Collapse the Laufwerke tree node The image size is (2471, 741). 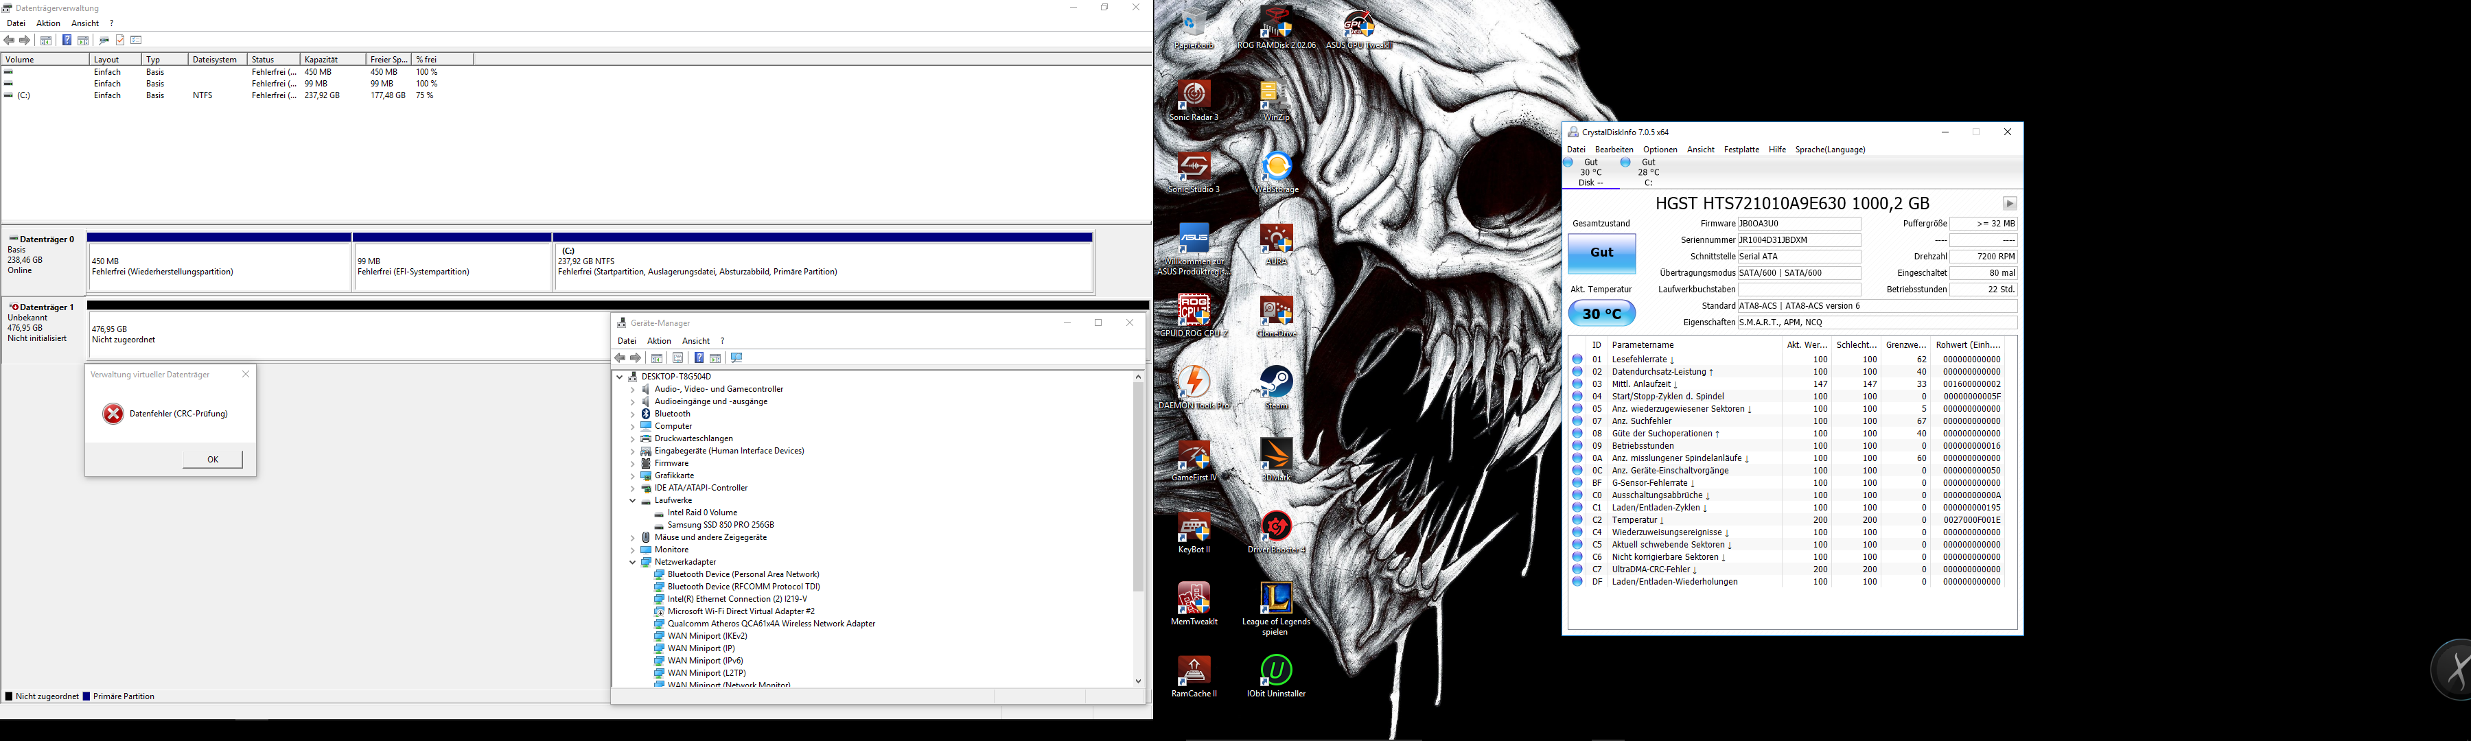tap(632, 500)
